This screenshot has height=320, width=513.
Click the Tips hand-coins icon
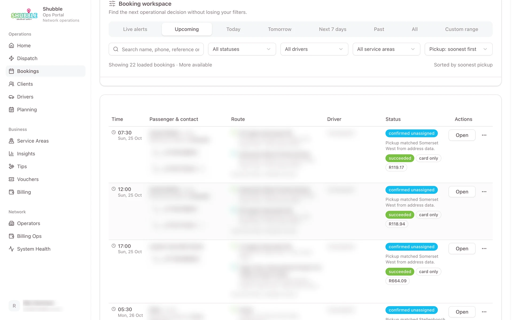pos(11,166)
